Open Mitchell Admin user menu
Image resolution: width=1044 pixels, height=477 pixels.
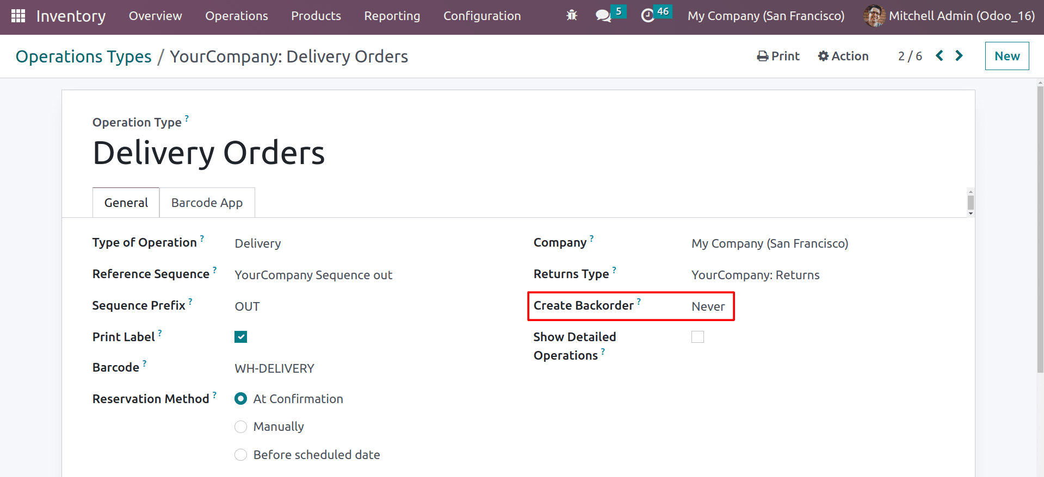(x=949, y=16)
